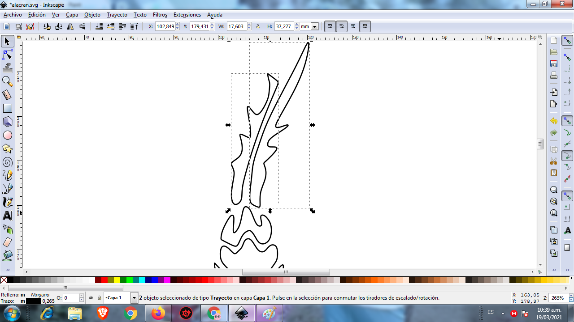Toggle scale rounded corners with object
This screenshot has height=322, width=574.
tap(342, 26)
